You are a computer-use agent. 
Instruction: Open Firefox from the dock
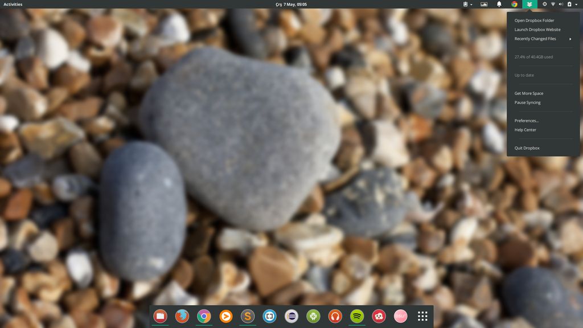182,316
